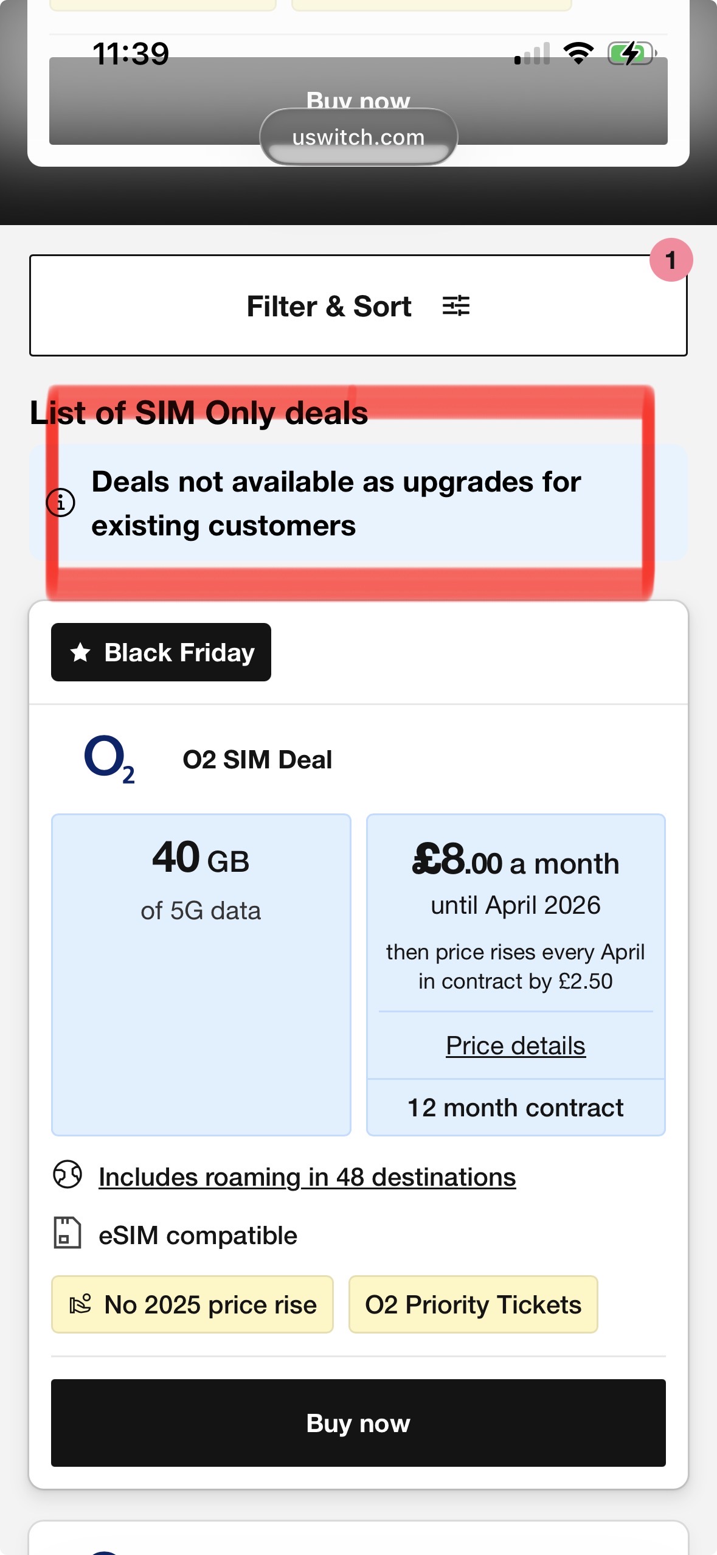This screenshot has width=717, height=1555.
Task: Tap the 12 month contract label
Action: [x=515, y=1108]
